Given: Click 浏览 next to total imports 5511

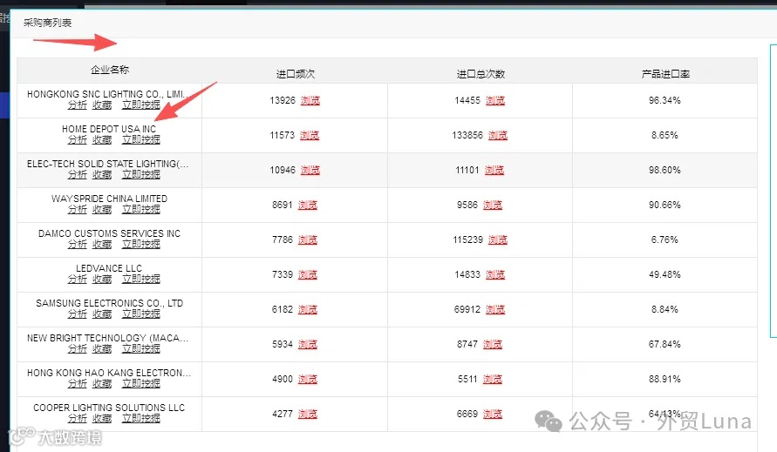Looking at the screenshot, I should pyautogui.click(x=493, y=379).
